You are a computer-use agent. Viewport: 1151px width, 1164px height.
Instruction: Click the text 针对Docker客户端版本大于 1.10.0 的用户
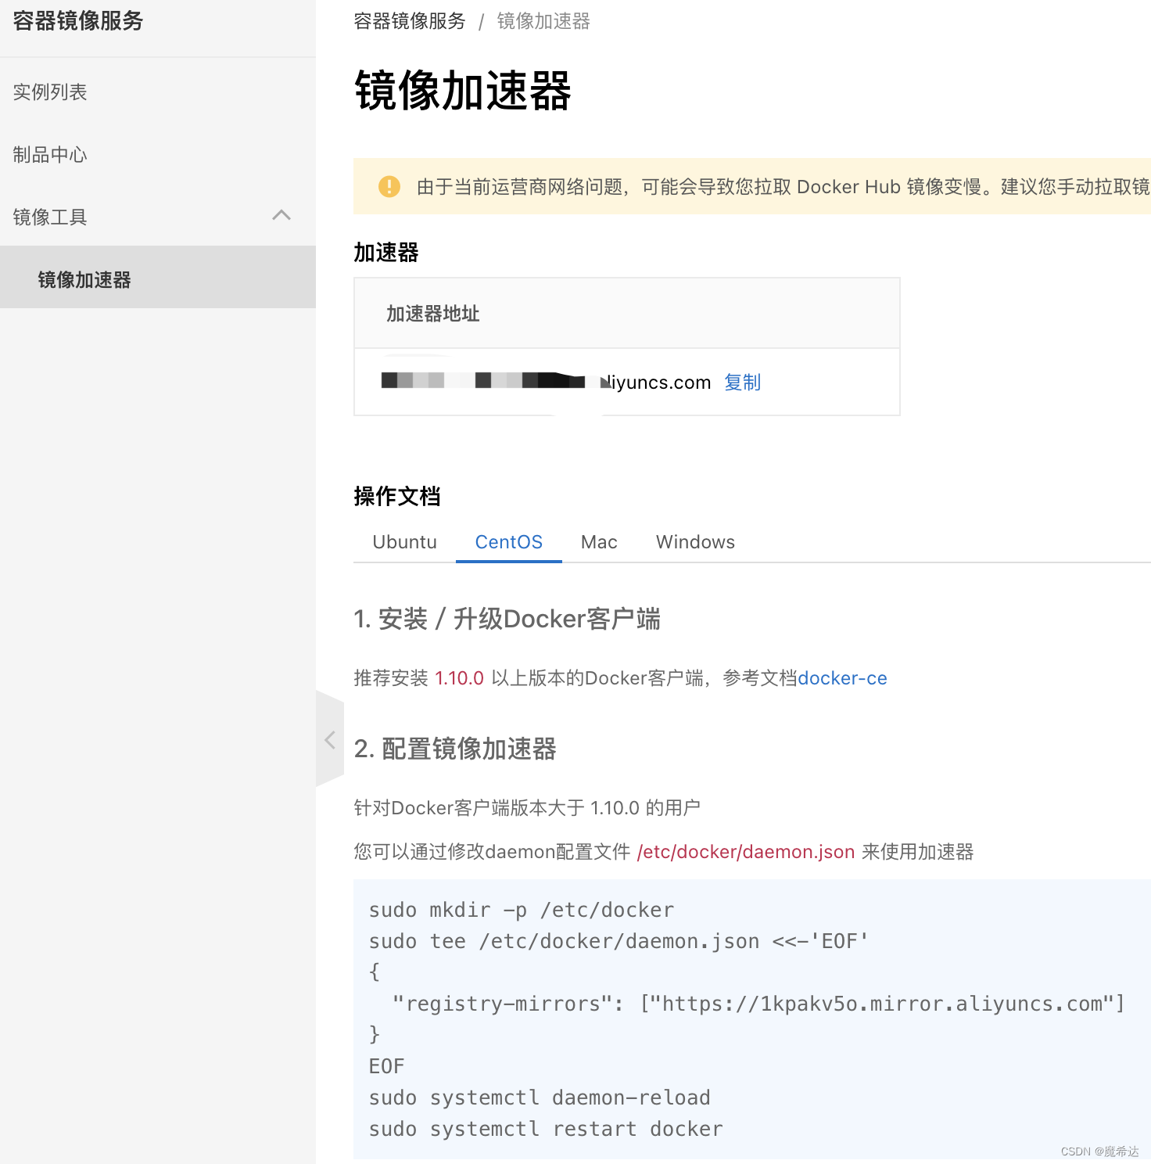coord(527,808)
